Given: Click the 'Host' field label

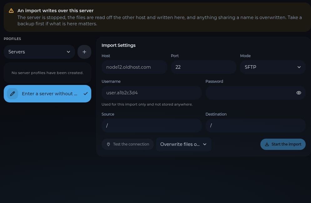Looking at the screenshot, I should click(106, 56).
